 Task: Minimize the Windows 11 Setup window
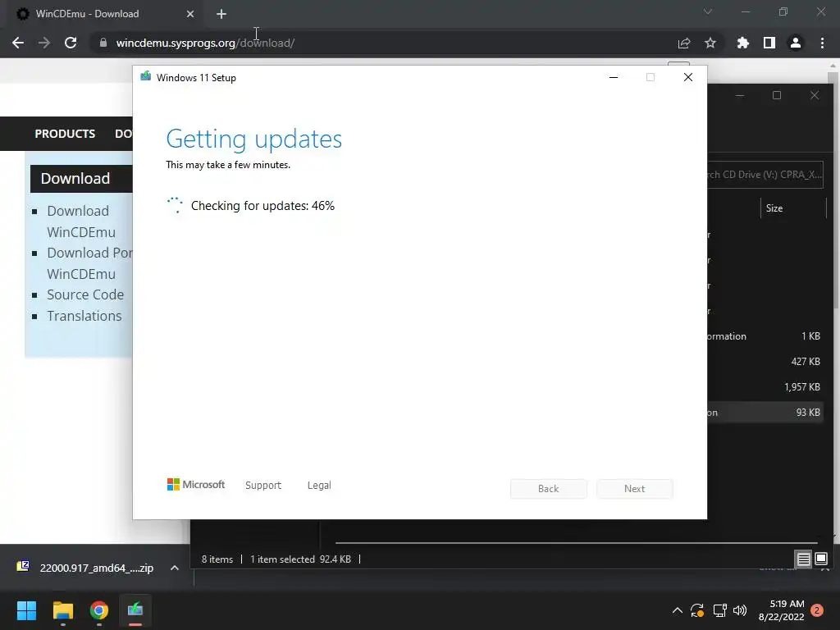614,78
